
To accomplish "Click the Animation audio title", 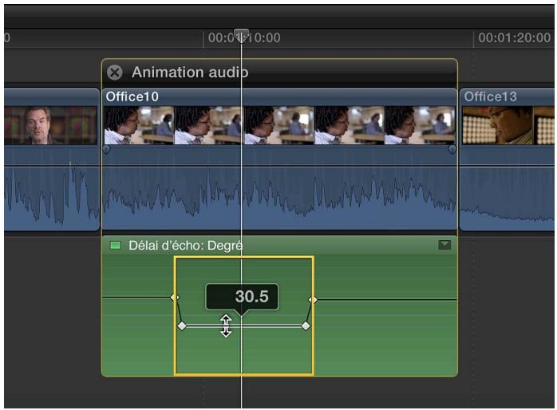I will point(190,73).
